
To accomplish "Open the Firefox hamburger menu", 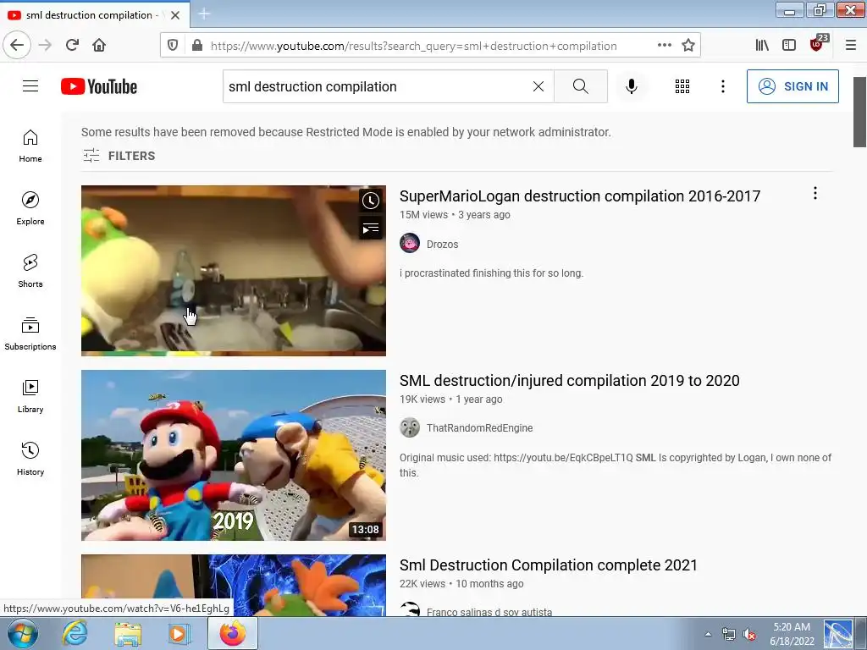I will pyautogui.click(x=851, y=45).
